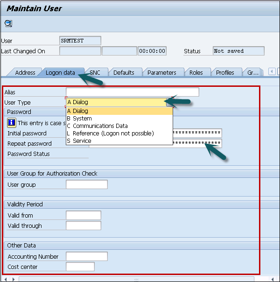The image size is (280, 282).
Task: Click the User Group for Authorization Check header
Action: 52,174
